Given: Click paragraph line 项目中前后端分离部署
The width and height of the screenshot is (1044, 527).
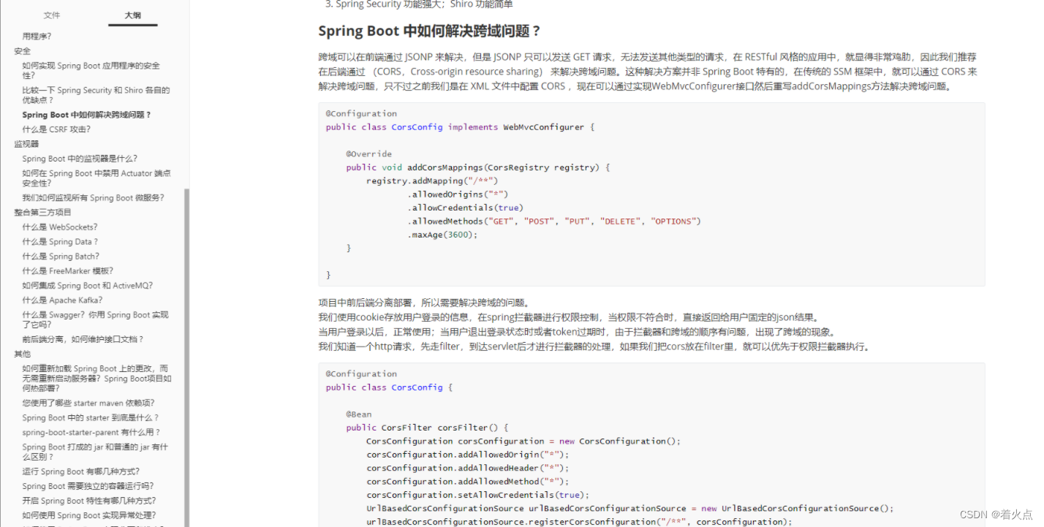Looking at the screenshot, I should click(x=424, y=303).
